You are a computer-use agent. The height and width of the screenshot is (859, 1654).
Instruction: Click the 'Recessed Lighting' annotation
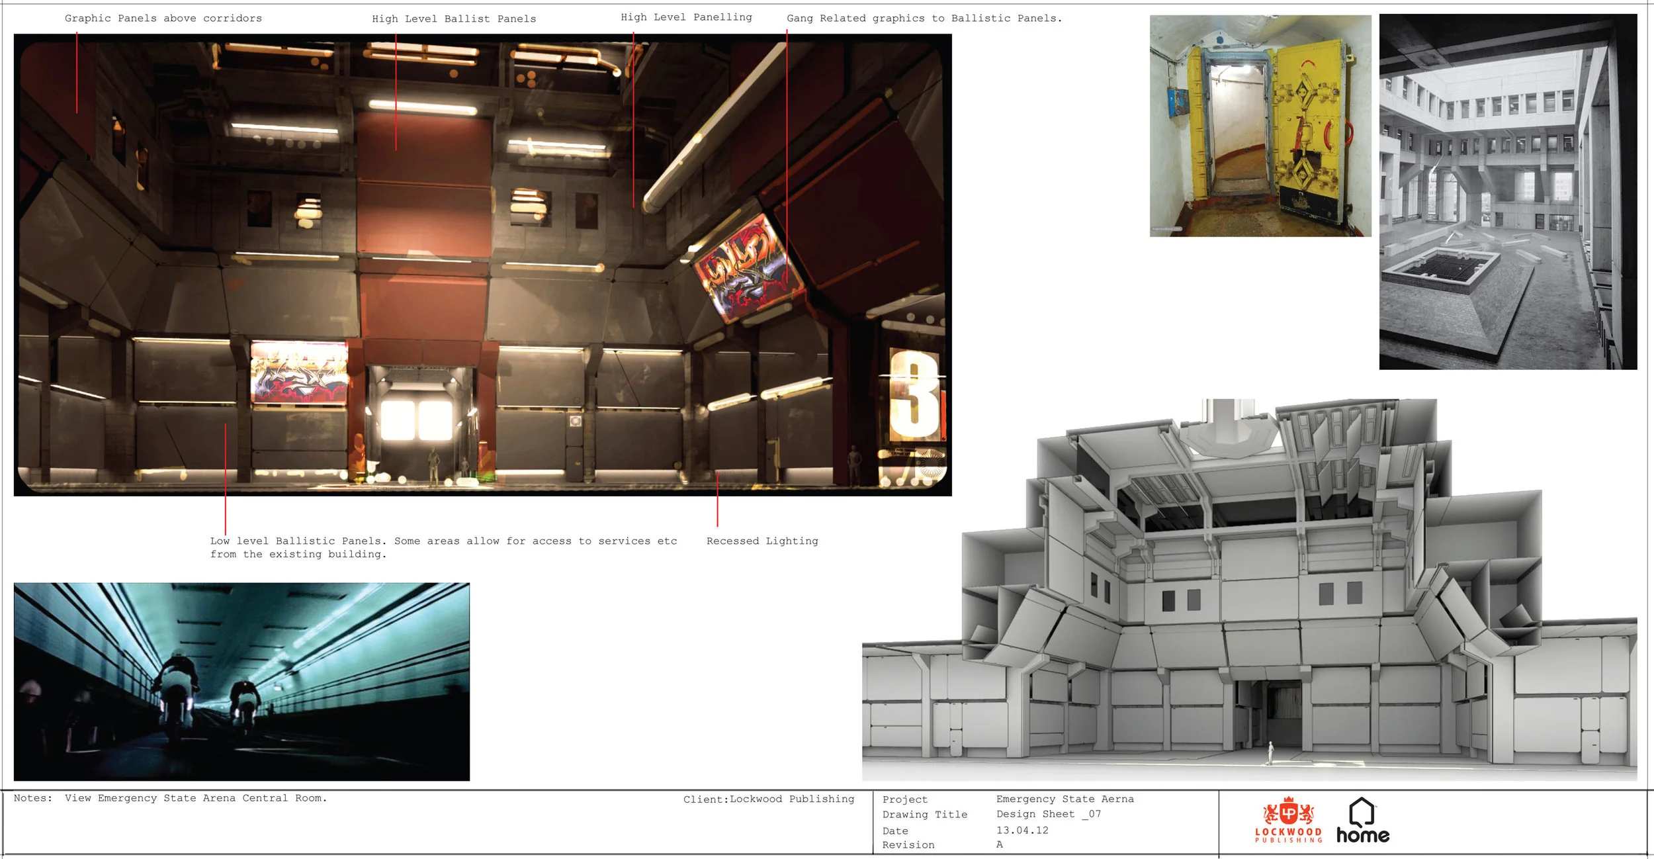click(762, 541)
